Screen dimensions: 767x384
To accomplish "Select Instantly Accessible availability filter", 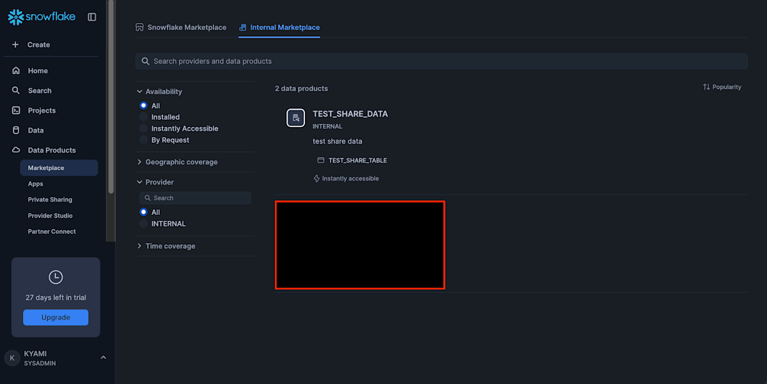I will pos(144,128).
